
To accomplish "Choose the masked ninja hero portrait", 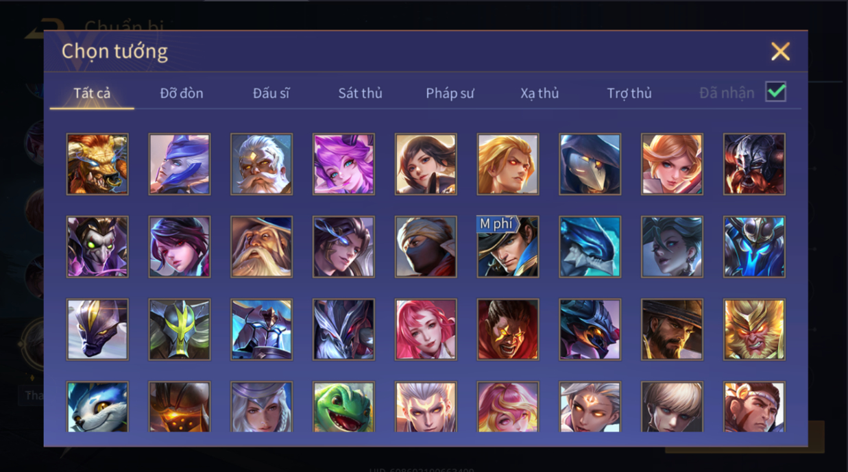I will click(426, 247).
